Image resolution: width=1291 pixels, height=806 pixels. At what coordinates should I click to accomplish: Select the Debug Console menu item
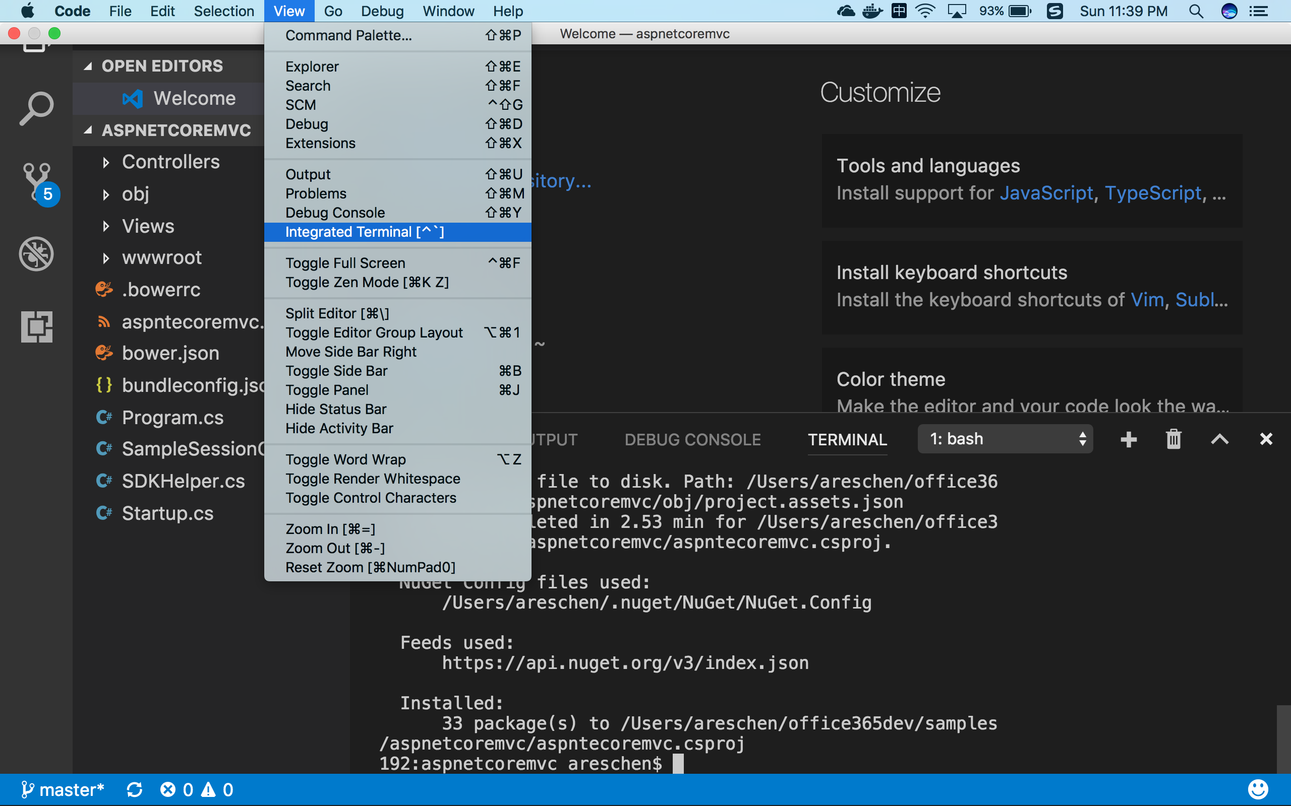pyautogui.click(x=335, y=212)
